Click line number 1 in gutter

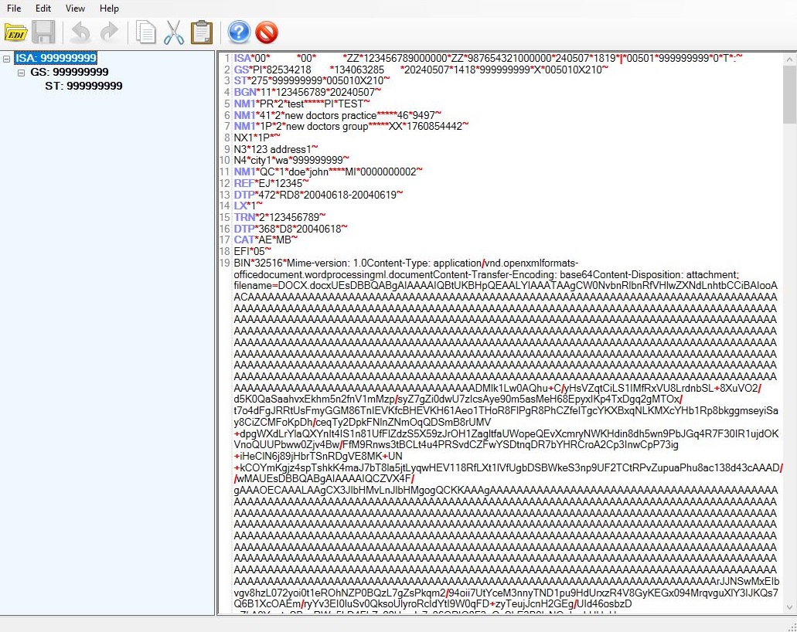(227, 59)
